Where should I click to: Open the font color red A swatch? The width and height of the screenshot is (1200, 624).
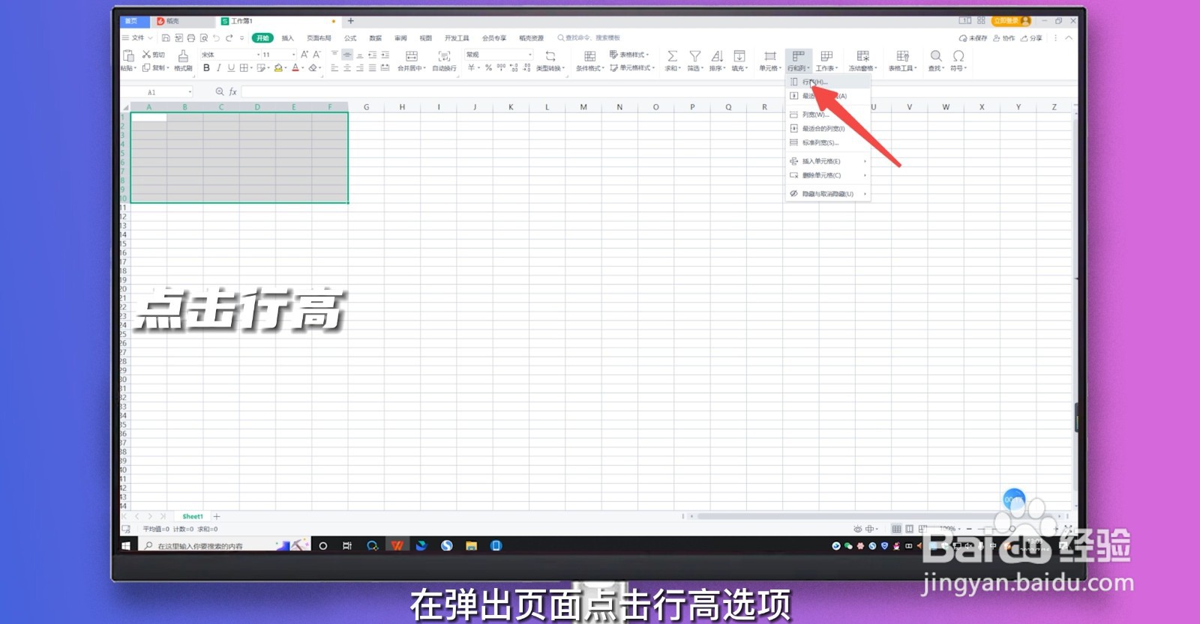(295, 68)
